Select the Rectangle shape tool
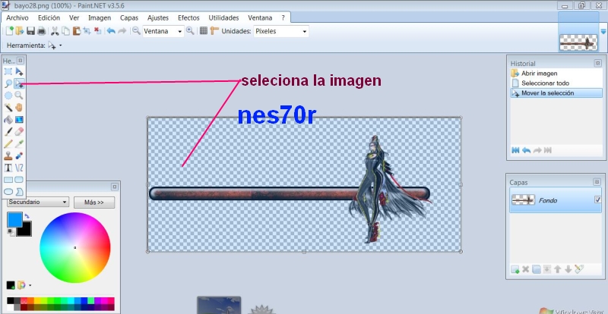Screen dimensions: 608x314 (8, 180)
